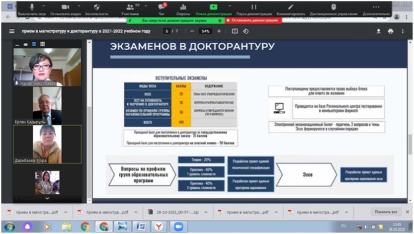Print the PDF document
This screenshot has height=234, width=414.
tap(391, 31)
